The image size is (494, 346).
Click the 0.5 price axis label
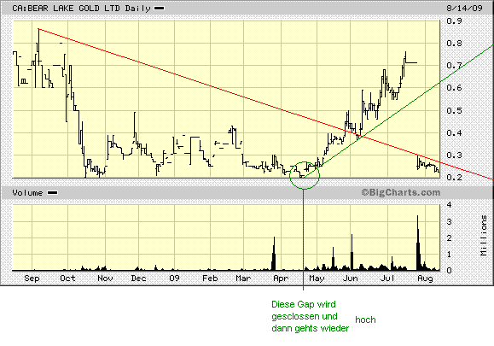point(454,110)
